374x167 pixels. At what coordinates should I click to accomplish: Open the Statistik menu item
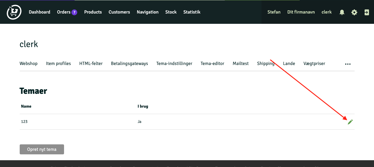coord(192,12)
